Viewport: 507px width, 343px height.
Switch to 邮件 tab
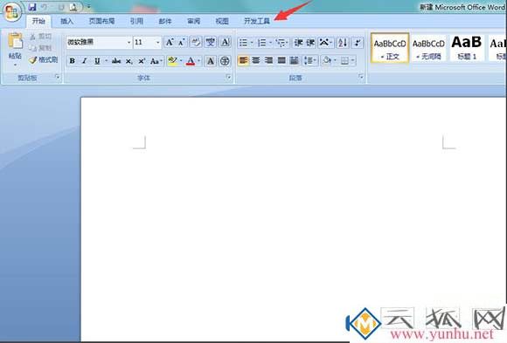(x=165, y=21)
